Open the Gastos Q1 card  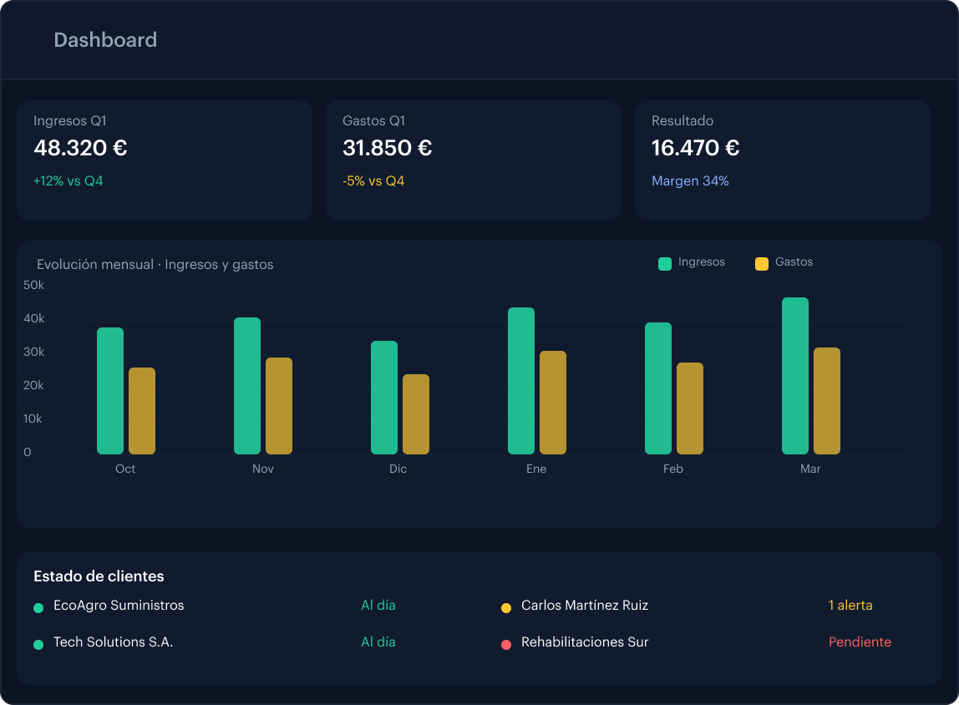[x=474, y=160]
